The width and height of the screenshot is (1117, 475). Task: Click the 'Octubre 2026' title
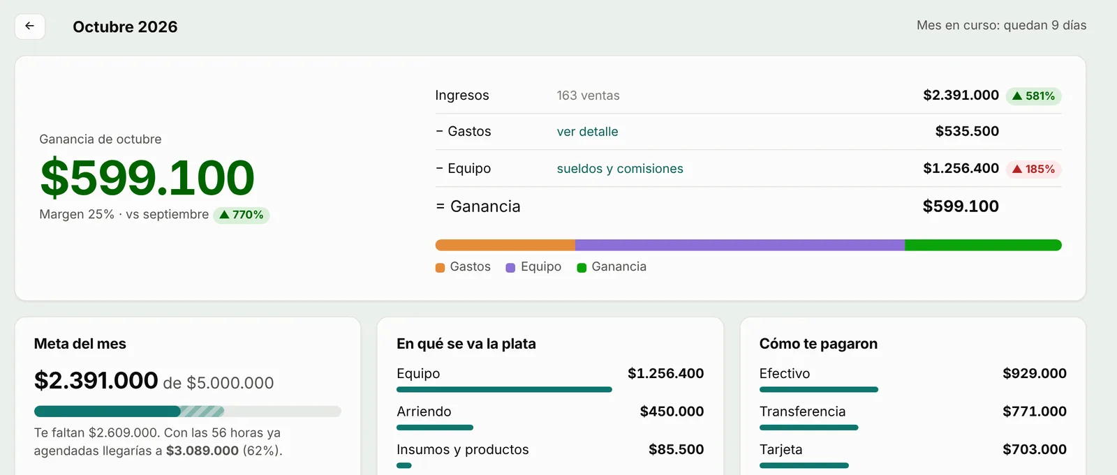tap(125, 27)
